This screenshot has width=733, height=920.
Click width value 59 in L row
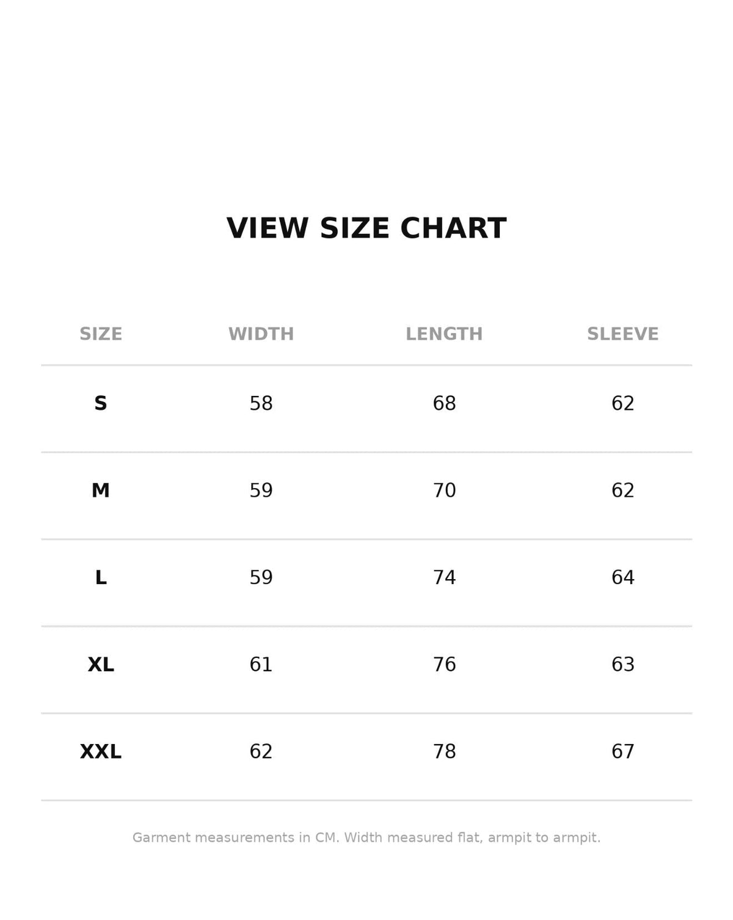click(261, 578)
